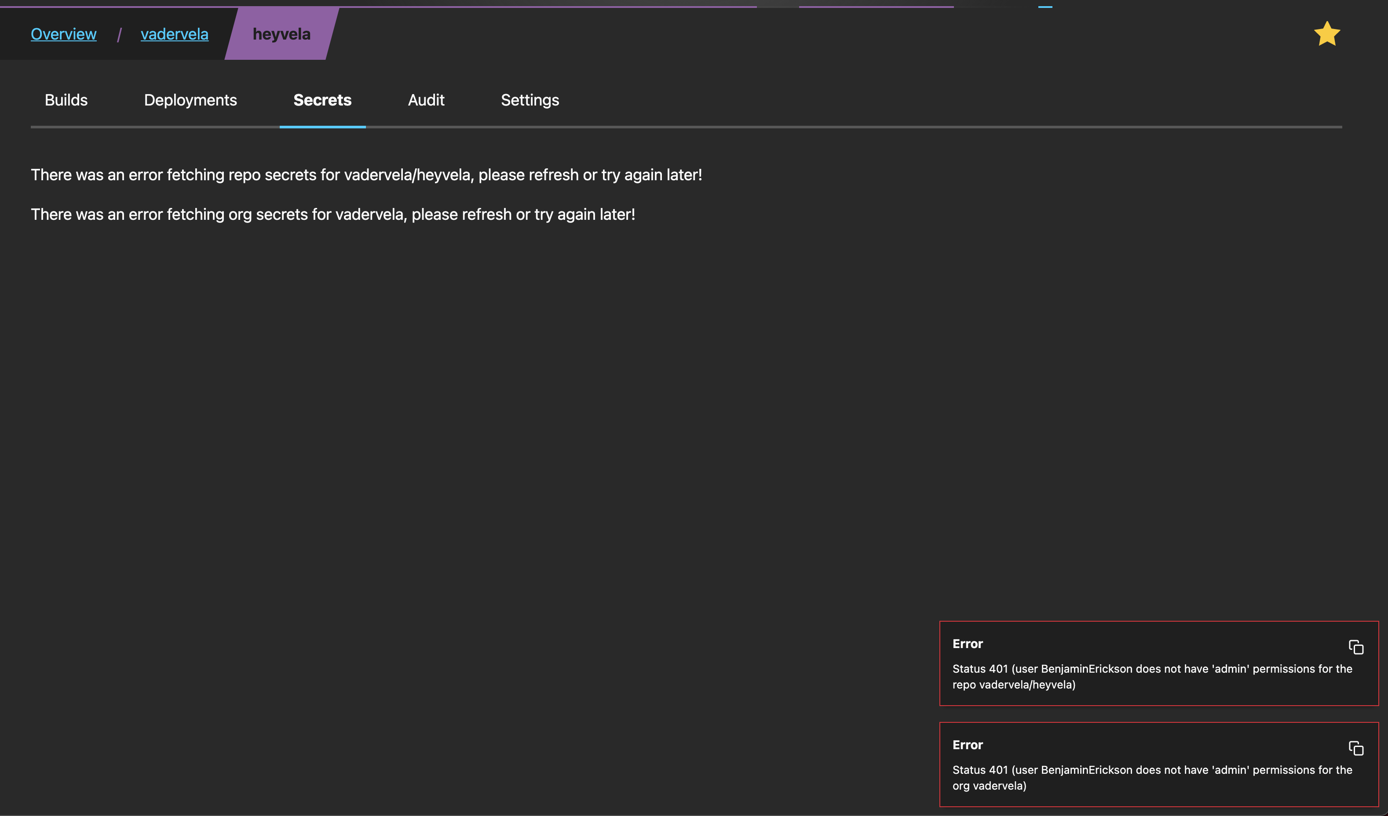Click the Error heading of the org toast
1388x816 pixels.
coord(967,745)
